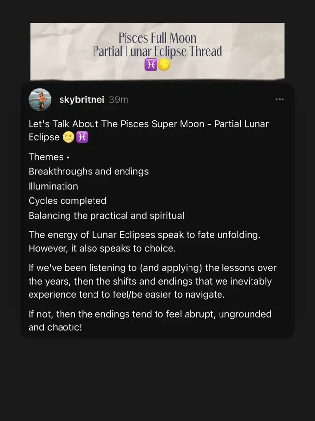The image size is (315, 421).
Task: Click 'Partial Lunar Eclipse Thread' banner text
Action: click(x=157, y=51)
